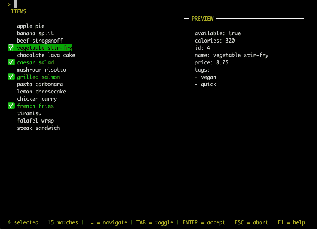This screenshot has width=317, height=229.
Task: Select the chicken curry item
Action: click(x=37, y=99)
